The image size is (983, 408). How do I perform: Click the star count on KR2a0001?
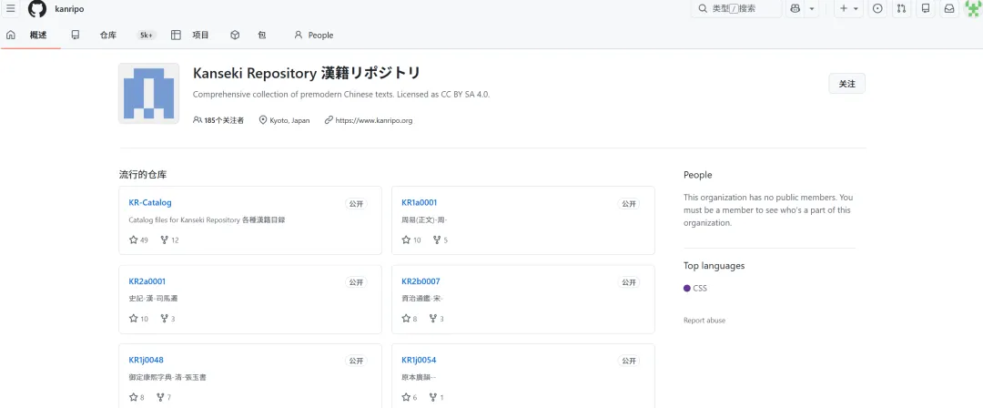click(x=138, y=319)
